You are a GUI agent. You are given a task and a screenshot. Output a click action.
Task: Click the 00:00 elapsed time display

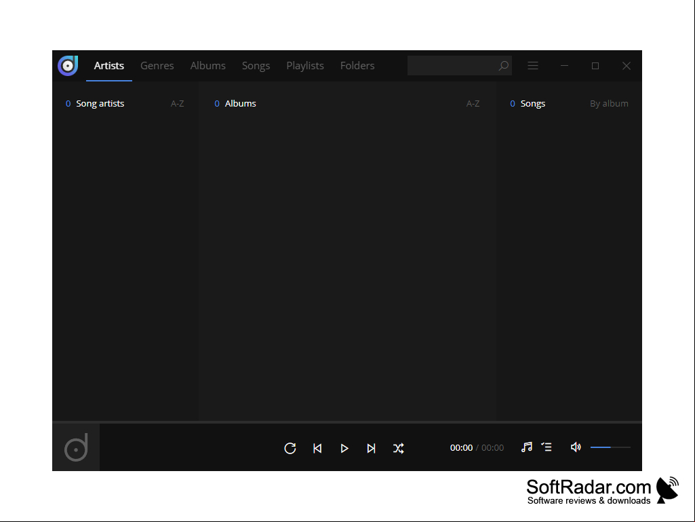pos(461,448)
